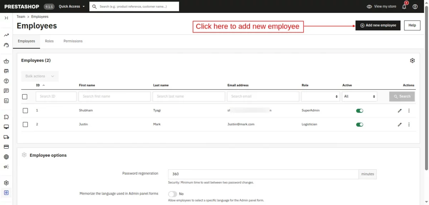Expand the sidebar navigation menu
Image resolution: width=429 pixels, height=205 pixels.
coord(6,18)
